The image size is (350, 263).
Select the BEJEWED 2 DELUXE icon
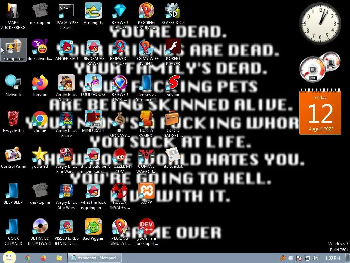pyautogui.click(x=120, y=52)
